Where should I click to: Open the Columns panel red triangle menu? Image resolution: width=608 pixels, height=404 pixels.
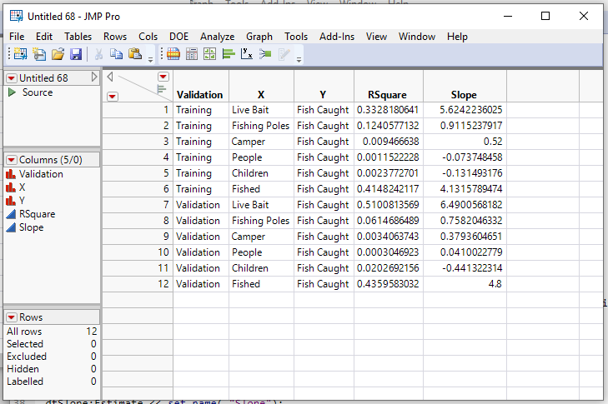12,160
